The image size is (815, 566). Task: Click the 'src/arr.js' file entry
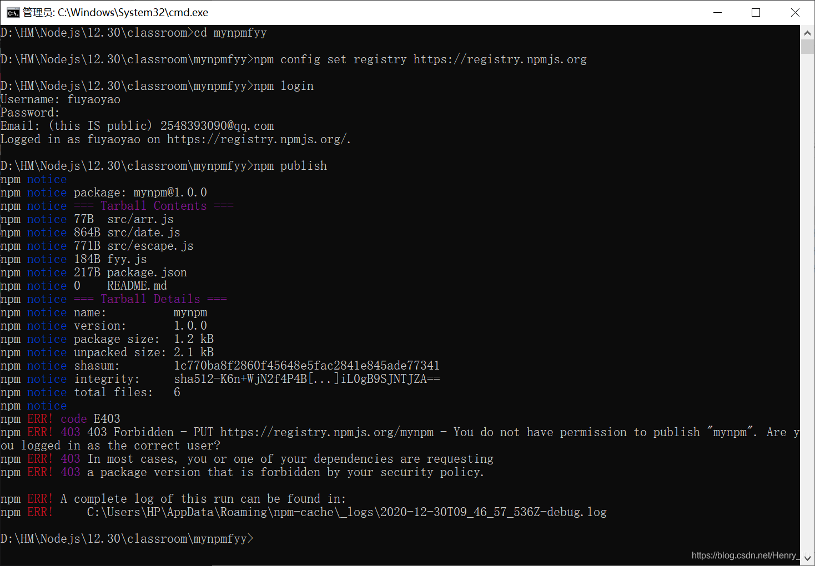pyautogui.click(x=140, y=219)
